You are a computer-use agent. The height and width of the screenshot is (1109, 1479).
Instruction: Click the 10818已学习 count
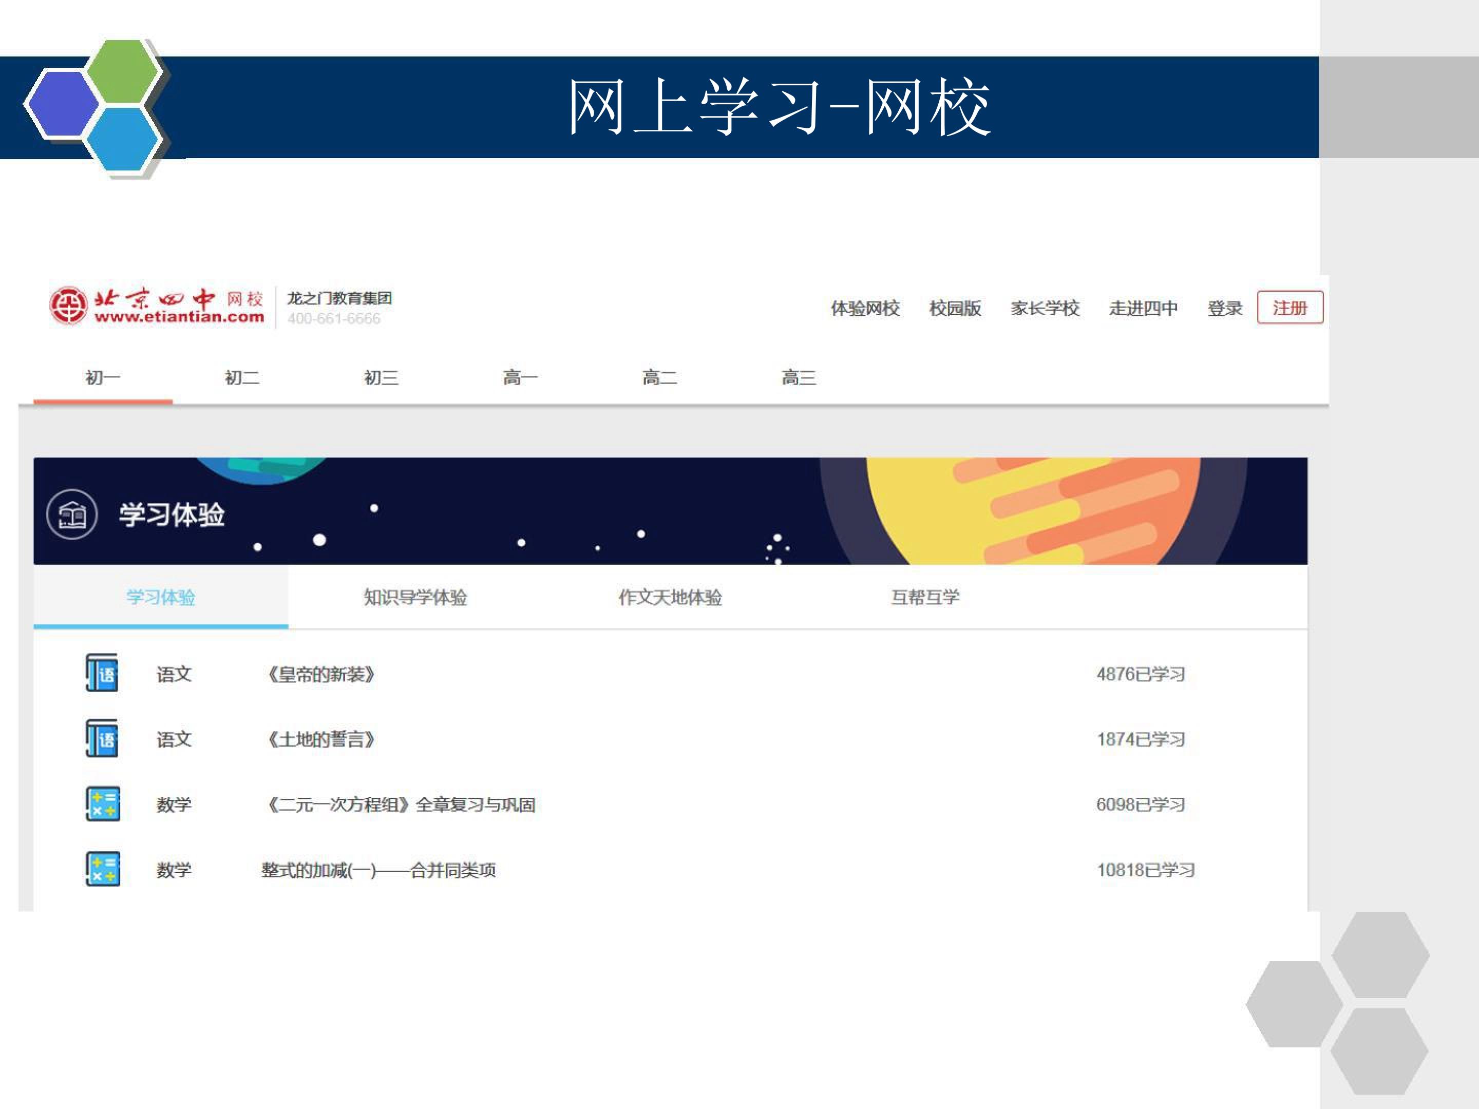[1145, 870]
